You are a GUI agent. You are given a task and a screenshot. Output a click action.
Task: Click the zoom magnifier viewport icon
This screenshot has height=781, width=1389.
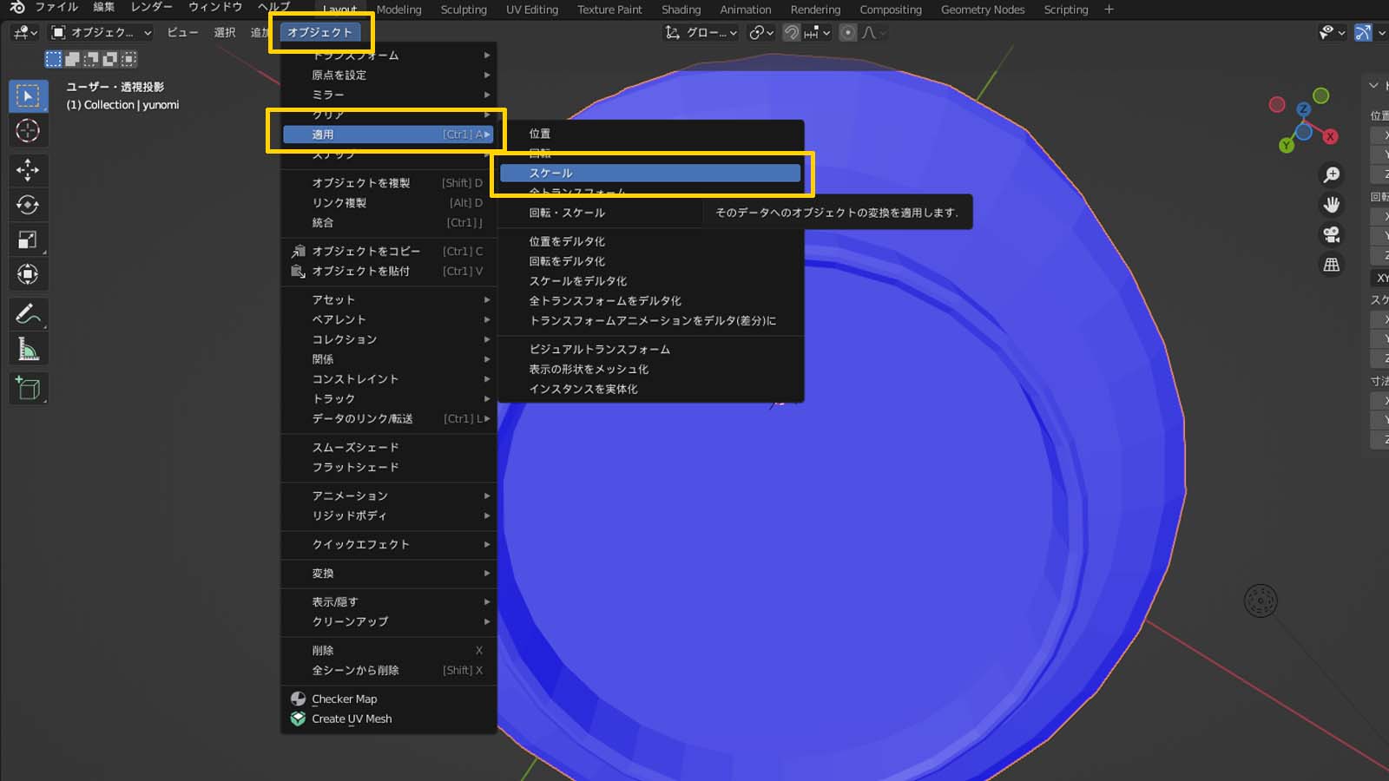pos(1331,174)
